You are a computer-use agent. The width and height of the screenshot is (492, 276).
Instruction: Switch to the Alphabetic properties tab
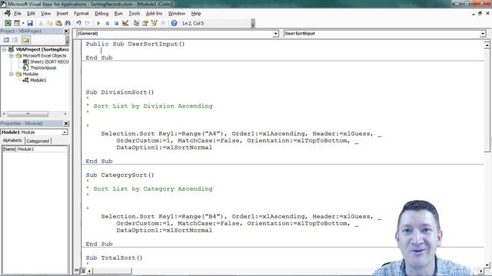[x=12, y=140]
